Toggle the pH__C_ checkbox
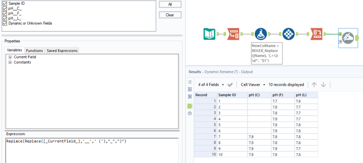The width and height of the screenshot is (363, 163). (x=5, y=9)
